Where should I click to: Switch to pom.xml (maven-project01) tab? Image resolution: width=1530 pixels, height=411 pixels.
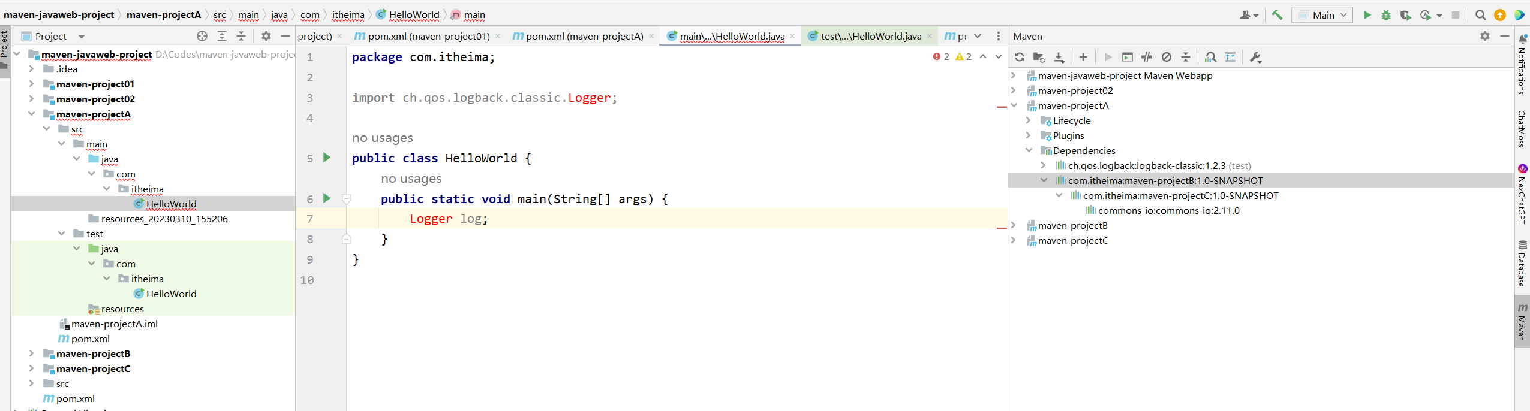pos(428,36)
